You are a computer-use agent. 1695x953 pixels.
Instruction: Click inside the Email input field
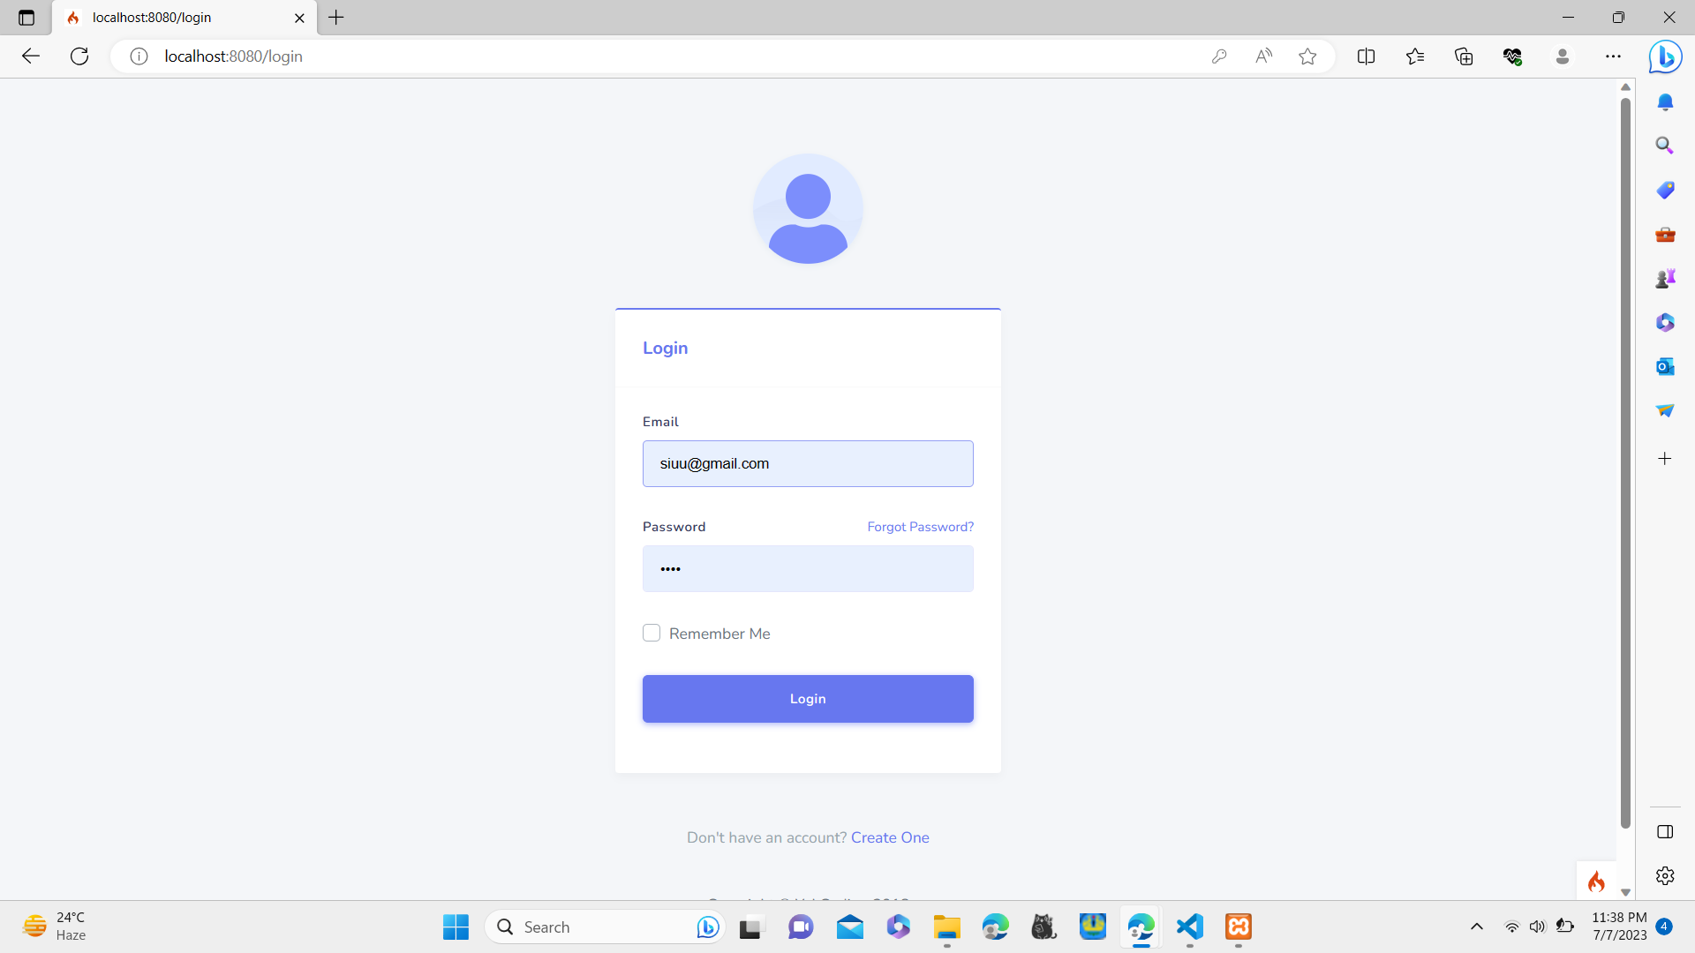[807, 463]
